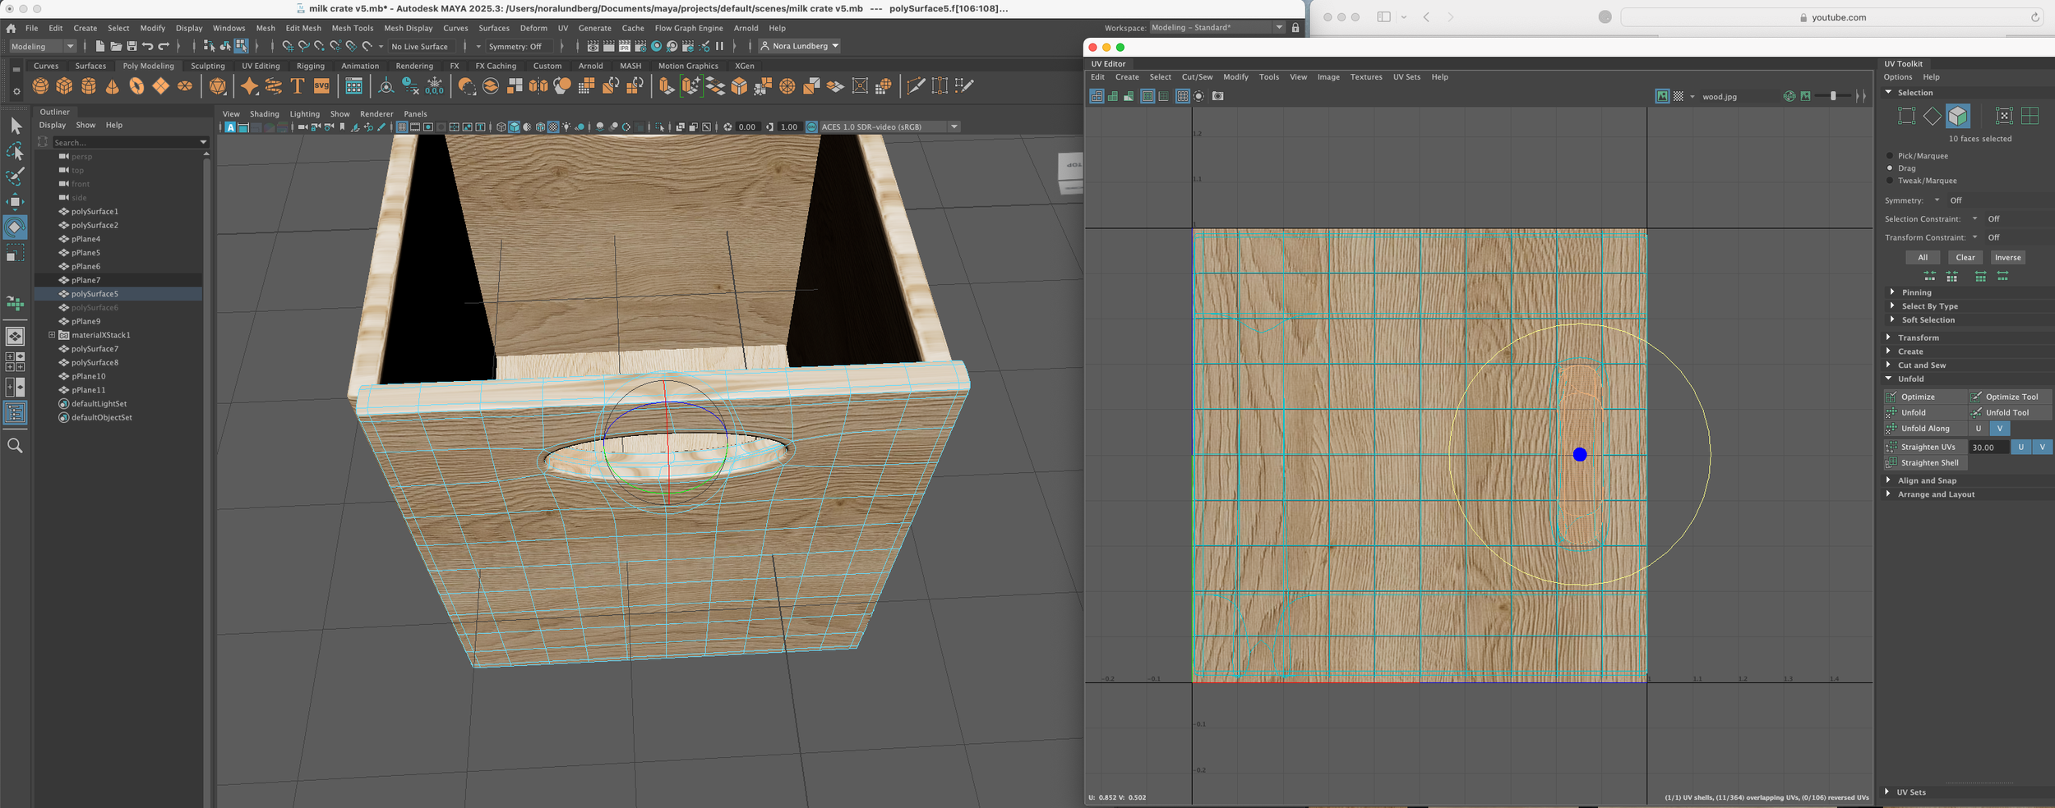Expand the Cut and Sew section
Screen dimensions: 2055x808
(1888, 365)
